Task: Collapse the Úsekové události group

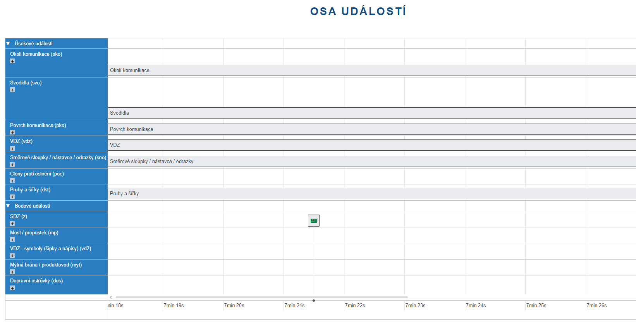Action: click(8, 43)
